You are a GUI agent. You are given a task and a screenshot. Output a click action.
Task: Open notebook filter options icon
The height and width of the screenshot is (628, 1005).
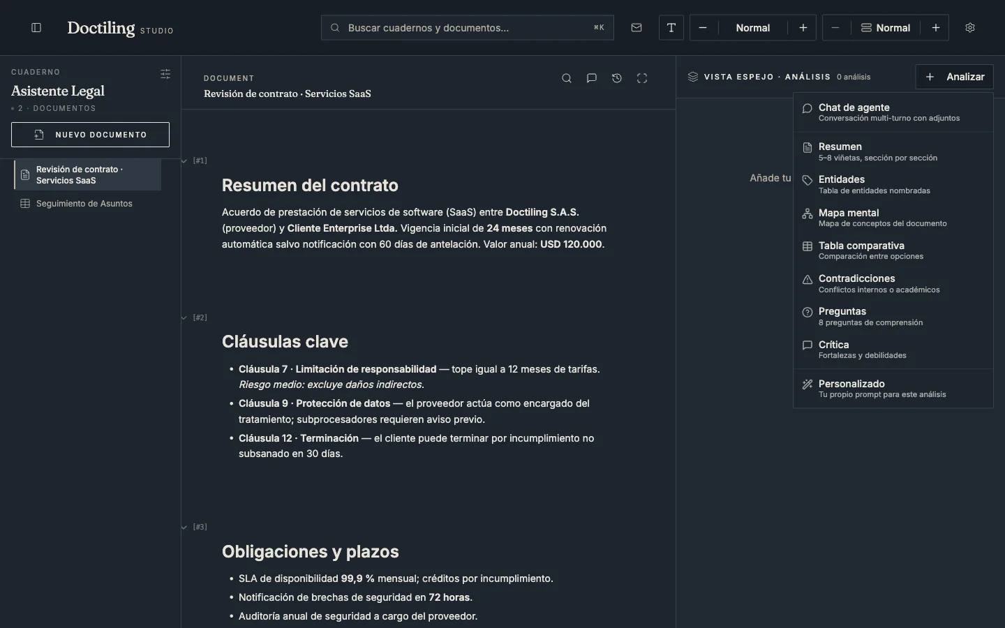(165, 74)
